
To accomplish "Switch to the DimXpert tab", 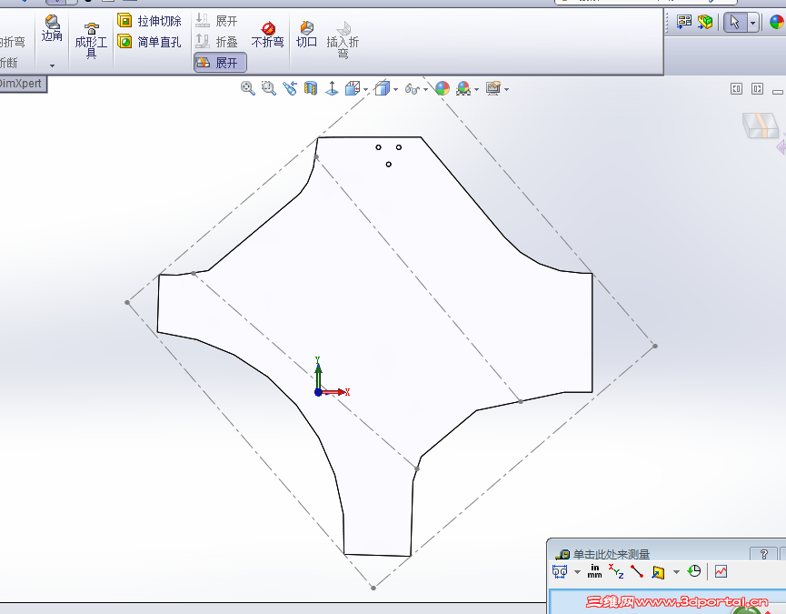I will point(22,84).
